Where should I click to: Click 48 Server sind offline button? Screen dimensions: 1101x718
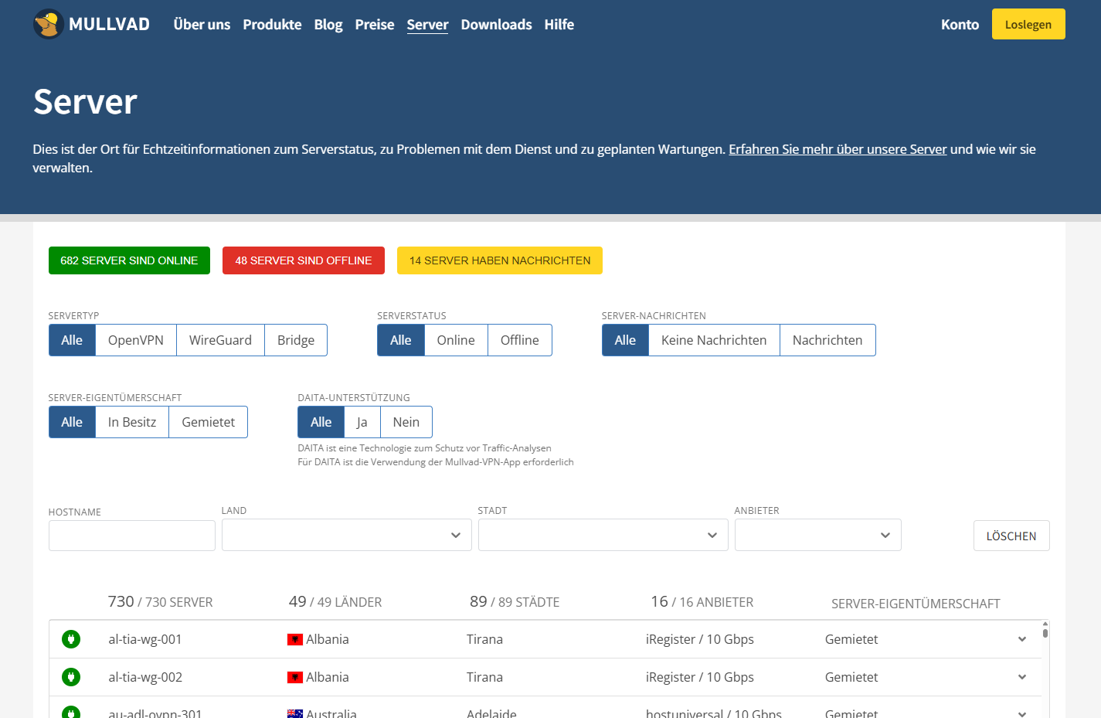[x=304, y=260]
